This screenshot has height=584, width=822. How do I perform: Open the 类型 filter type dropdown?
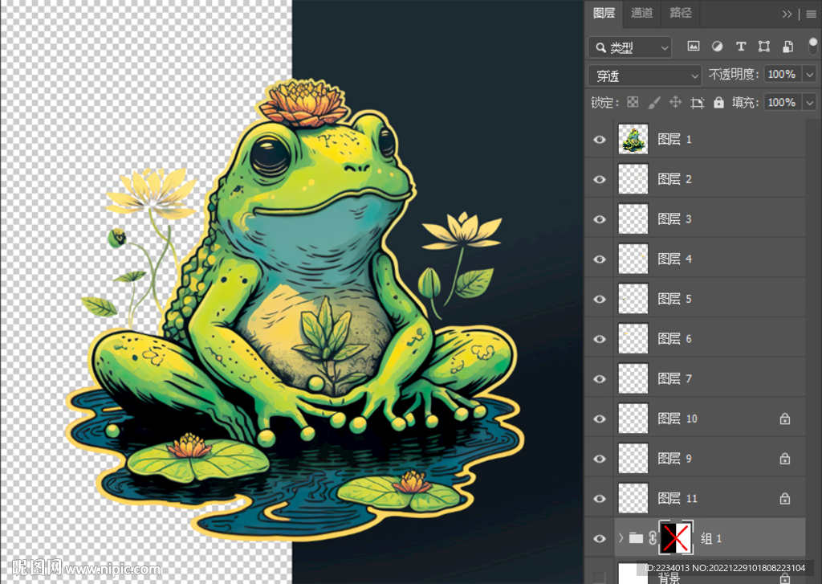click(x=630, y=47)
